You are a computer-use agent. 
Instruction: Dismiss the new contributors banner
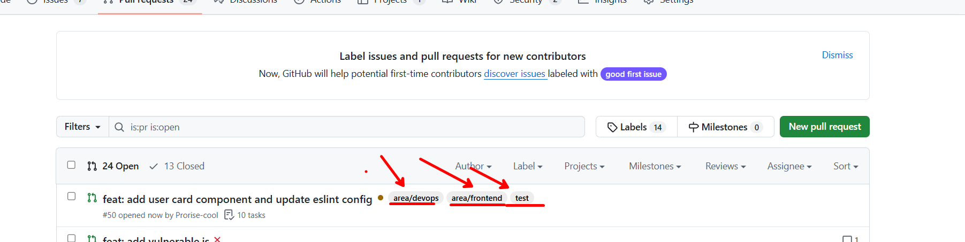pyautogui.click(x=837, y=55)
